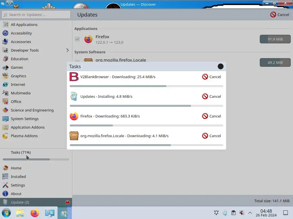Click the Firefox downloading task icon
This screenshot has height=219, width=293.
[x=74, y=116]
